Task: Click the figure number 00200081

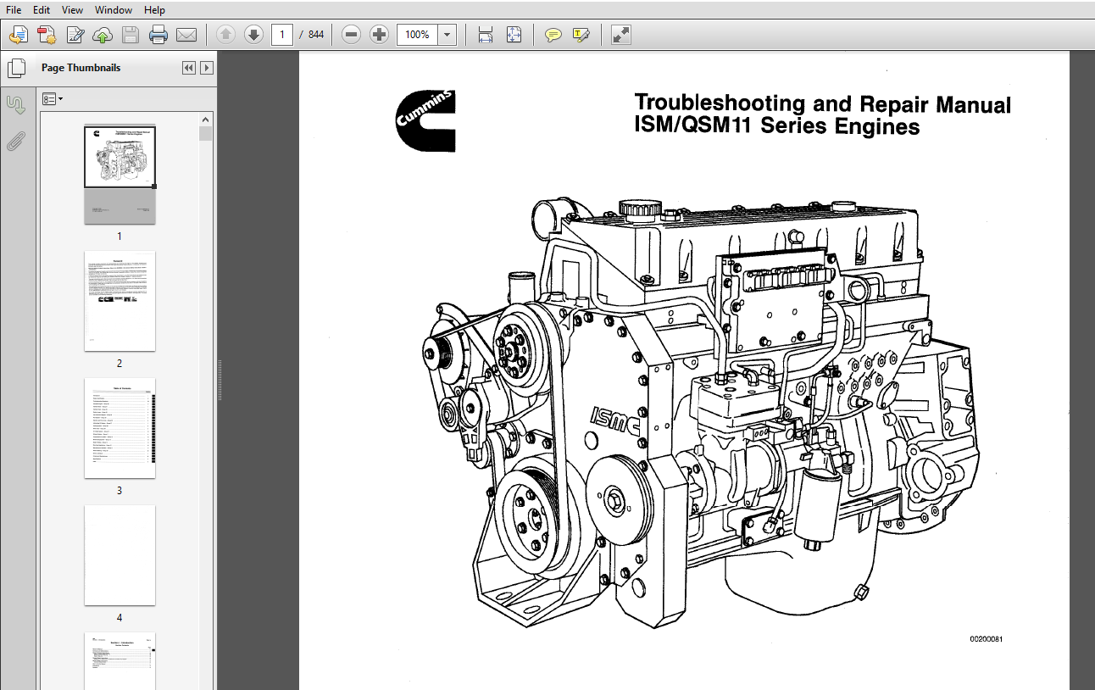Action: pyautogui.click(x=987, y=639)
